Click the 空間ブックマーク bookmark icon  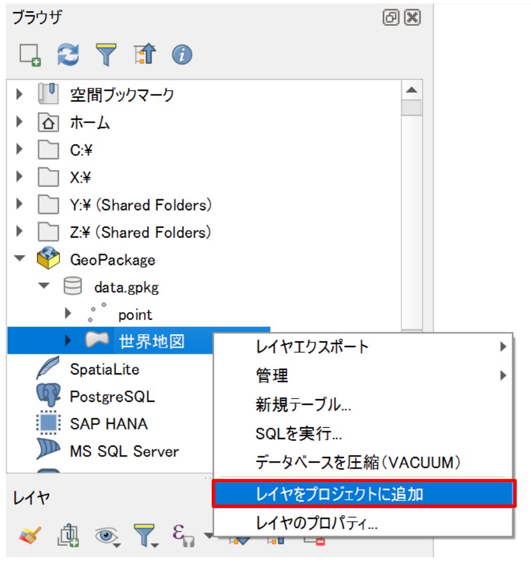pyautogui.click(x=48, y=94)
